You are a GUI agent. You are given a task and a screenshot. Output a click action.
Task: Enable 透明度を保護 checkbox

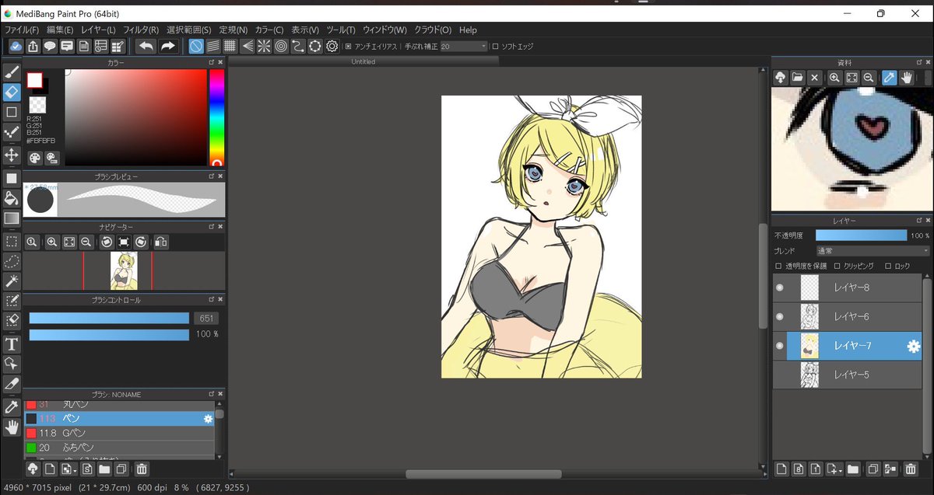pos(778,266)
